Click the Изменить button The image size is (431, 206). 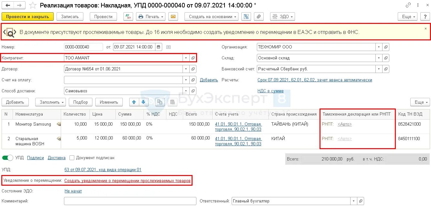click(x=109, y=102)
